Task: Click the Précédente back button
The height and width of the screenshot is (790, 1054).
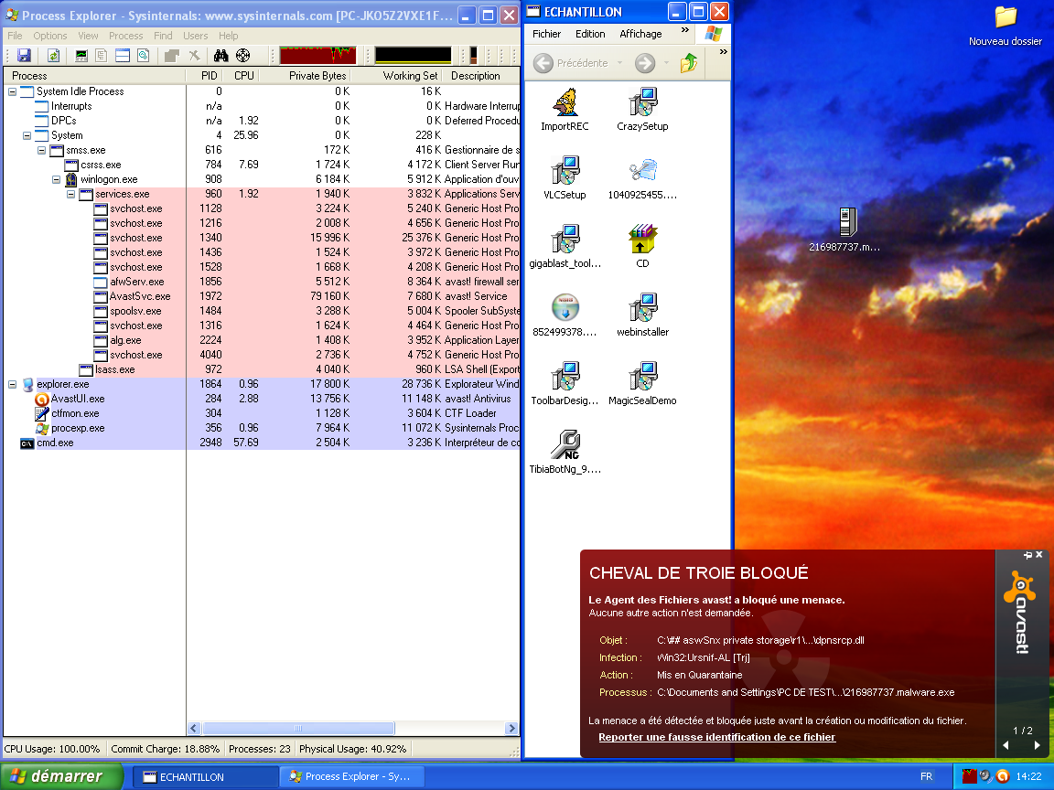Action: 571,63
